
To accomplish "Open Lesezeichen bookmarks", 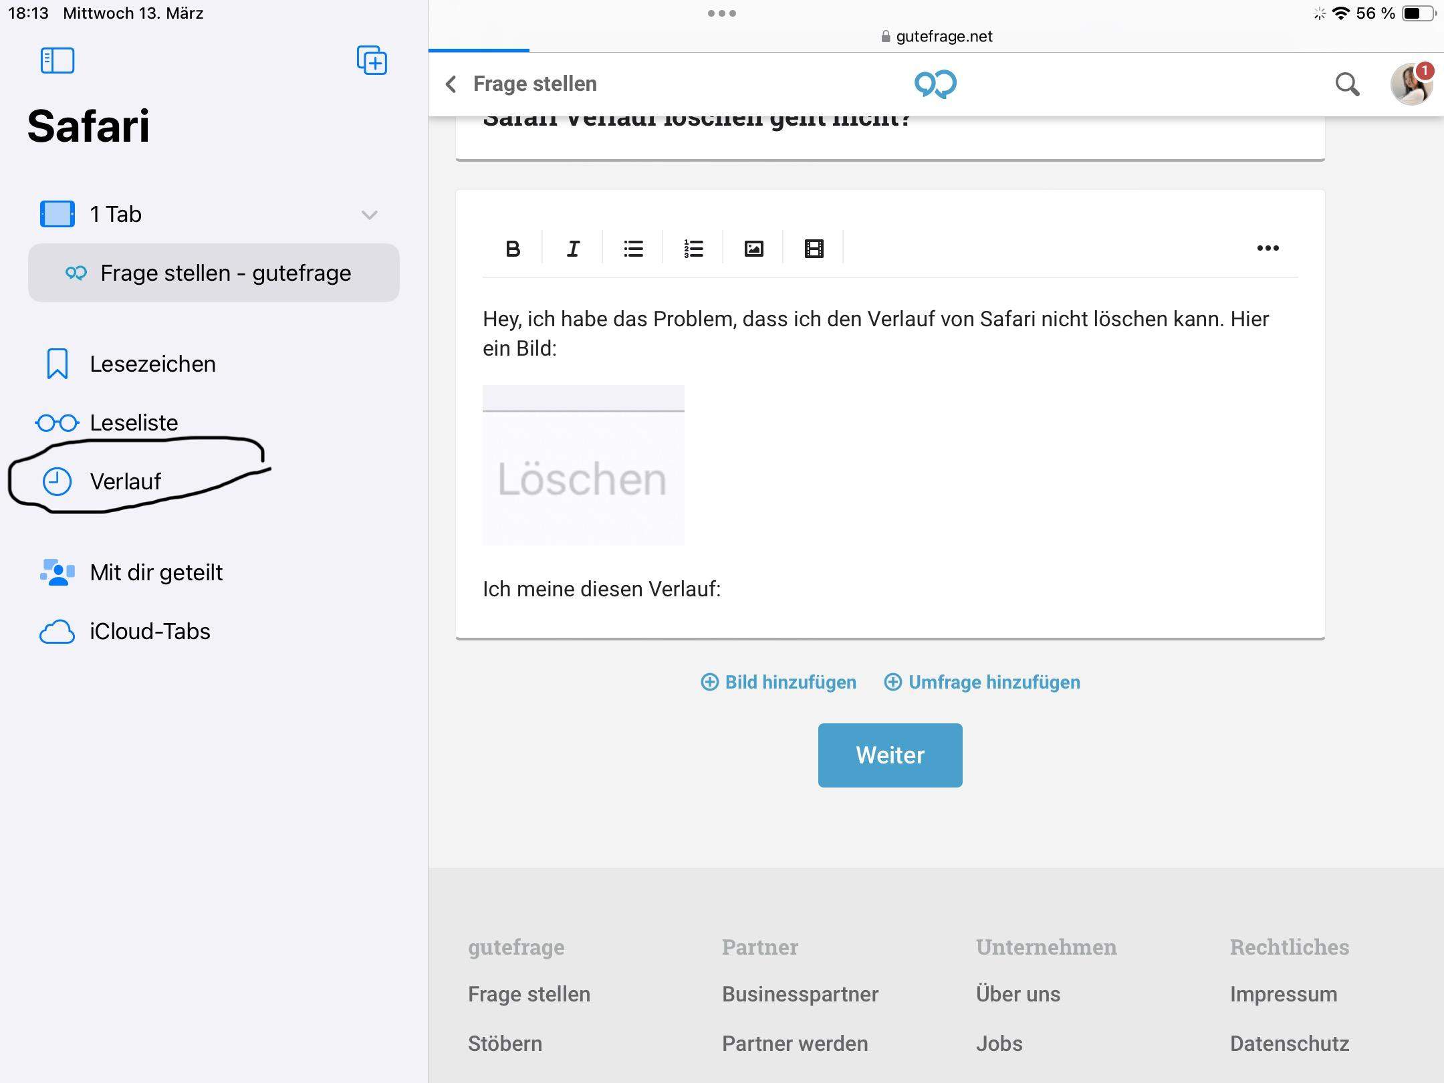I will pyautogui.click(x=214, y=364).
